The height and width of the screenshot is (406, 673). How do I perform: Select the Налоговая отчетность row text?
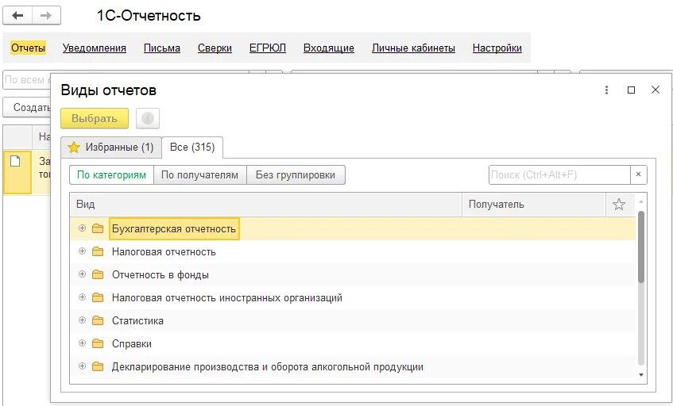pyautogui.click(x=164, y=252)
